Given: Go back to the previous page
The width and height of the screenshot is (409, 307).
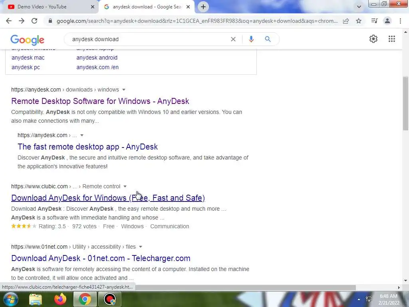Looking at the screenshot, I should [x=9, y=21].
